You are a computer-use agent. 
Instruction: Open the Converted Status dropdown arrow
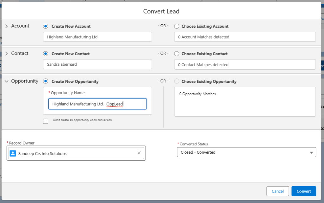[311, 152]
